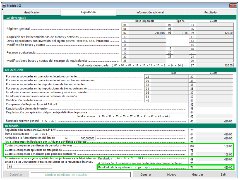This screenshot has width=240, height=180.
Task: Click recargo equivalencia base field 22
Action: pyautogui.click(x=144, y=57)
